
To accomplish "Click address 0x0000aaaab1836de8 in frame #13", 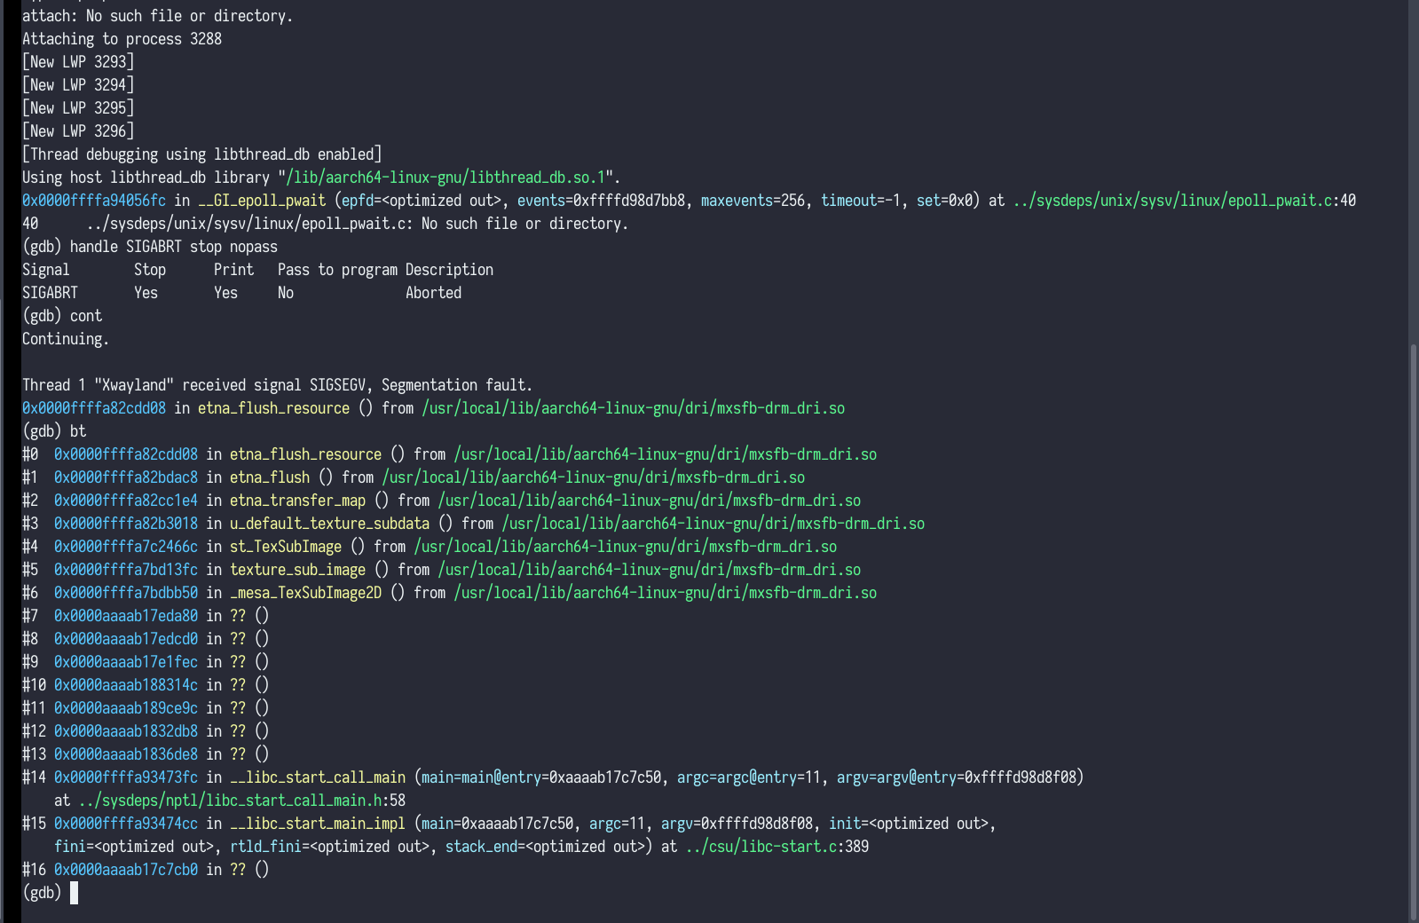I will click(126, 754).
